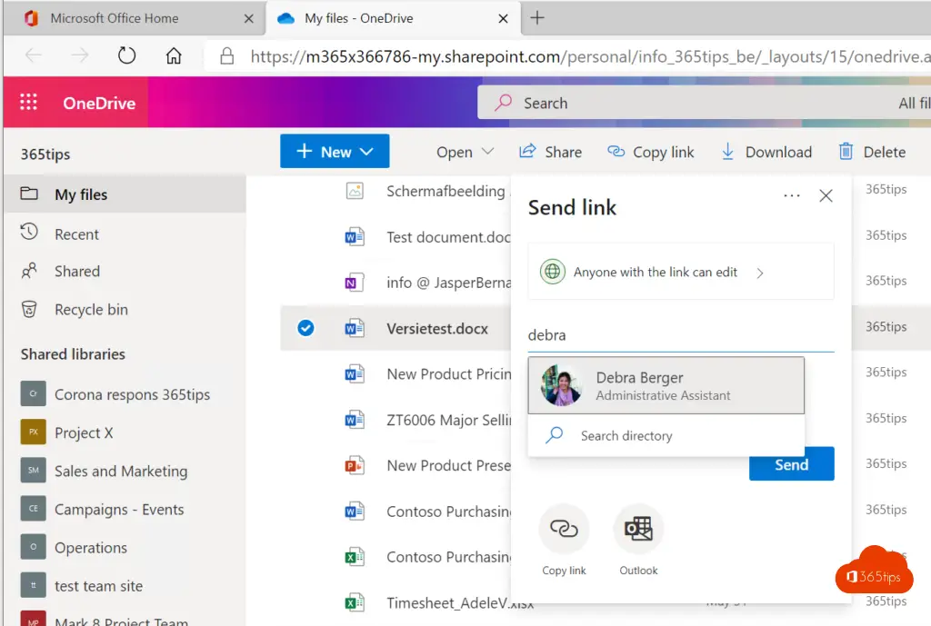Viewport: 931px width, 626px height.
Task: Click Delete in the command bar
Action: coord(872,152)
